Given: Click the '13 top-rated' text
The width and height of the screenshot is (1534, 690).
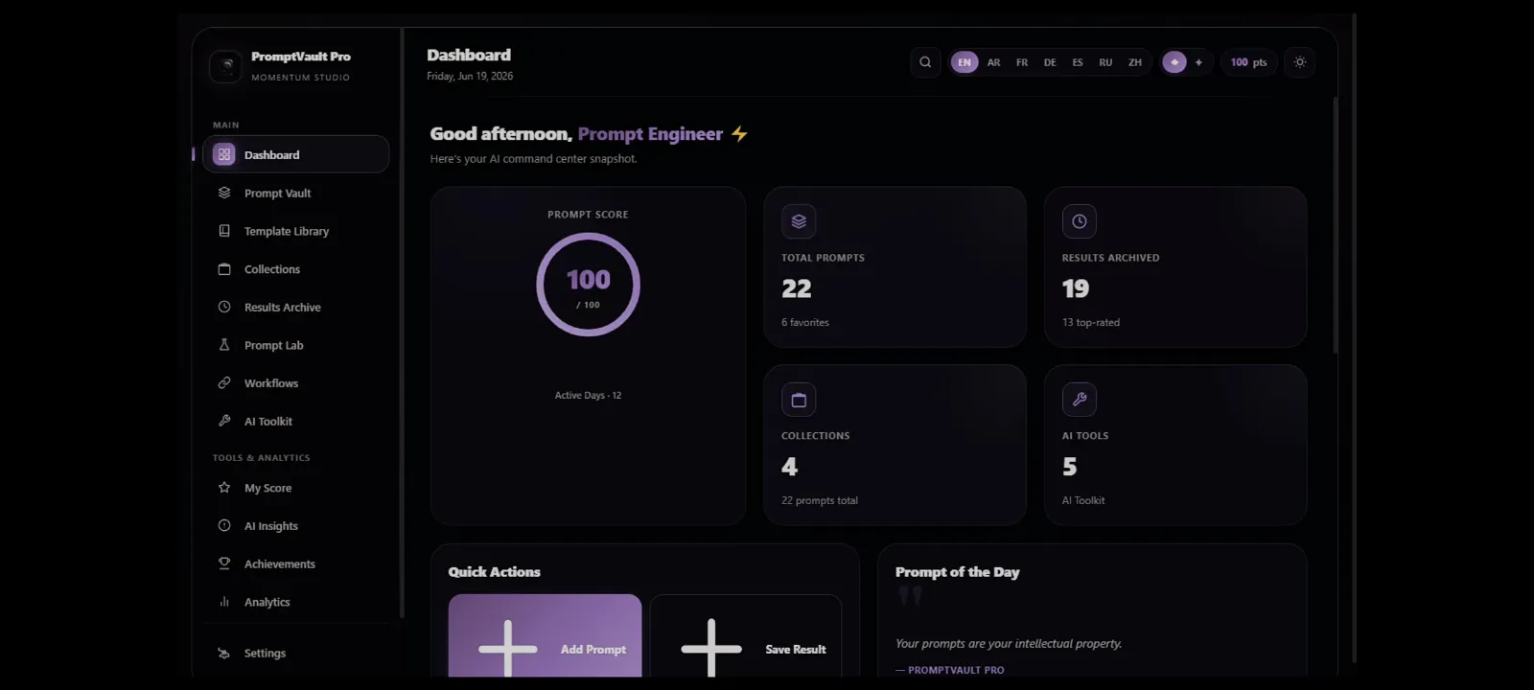Looking at the screenshot, I should tap(1091, 322).
